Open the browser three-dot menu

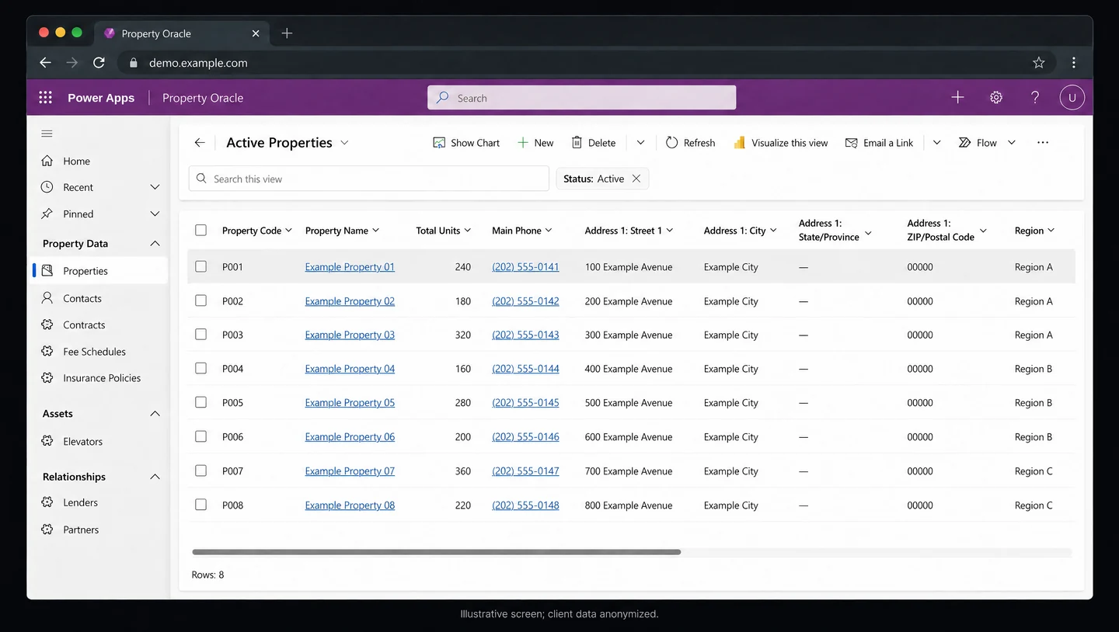tap(1074, 63)
